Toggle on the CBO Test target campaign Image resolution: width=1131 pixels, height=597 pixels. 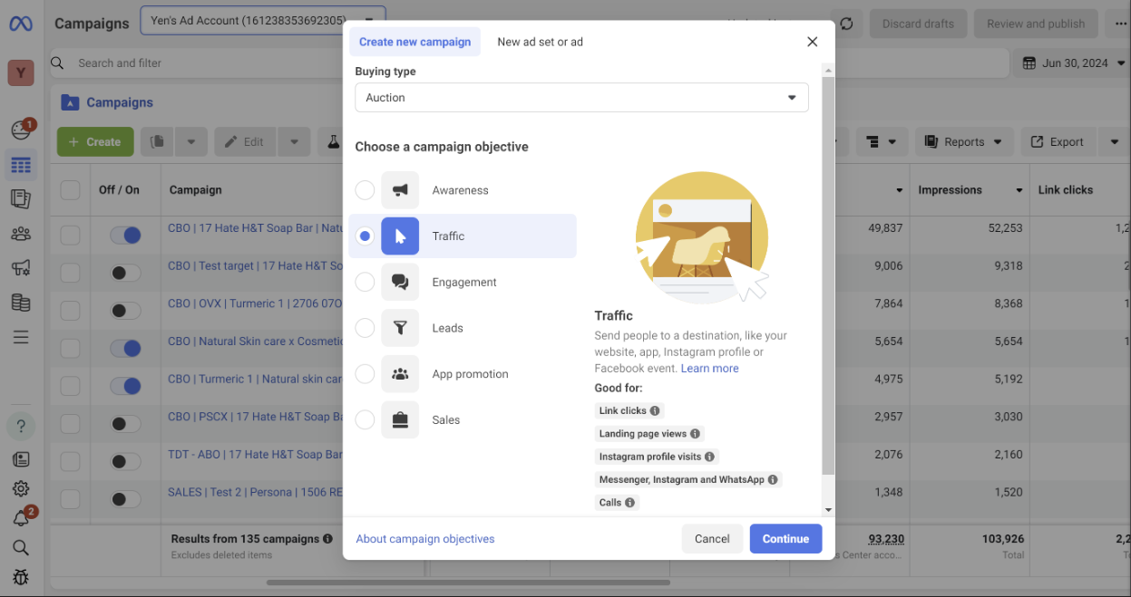coord(125,272)
